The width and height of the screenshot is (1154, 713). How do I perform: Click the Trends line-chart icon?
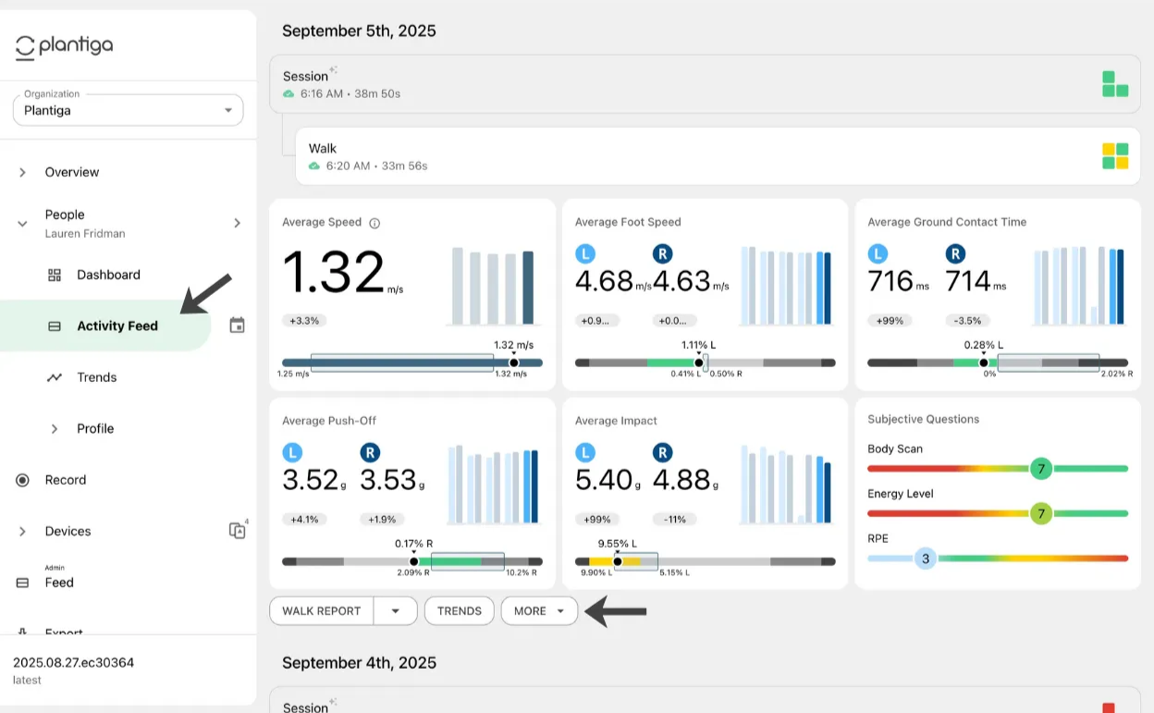point(55,377)
